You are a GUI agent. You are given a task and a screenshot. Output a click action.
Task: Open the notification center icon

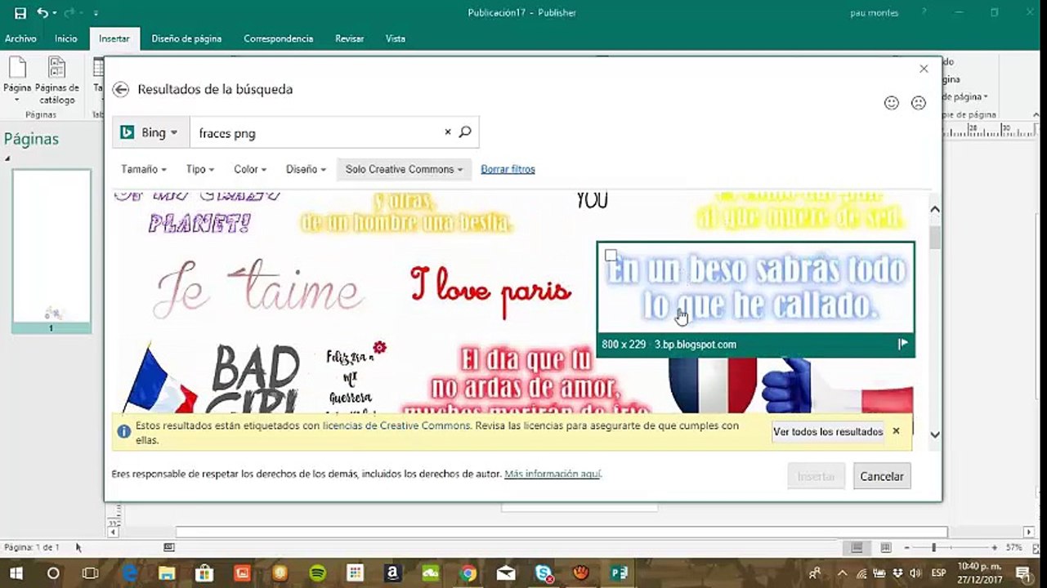1022,573
